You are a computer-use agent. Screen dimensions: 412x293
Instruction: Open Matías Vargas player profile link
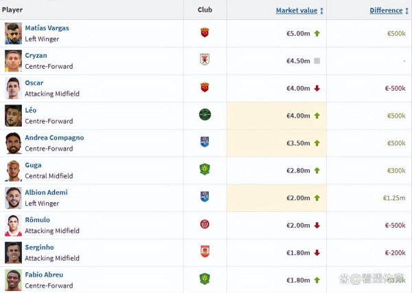tap(47, 28)
